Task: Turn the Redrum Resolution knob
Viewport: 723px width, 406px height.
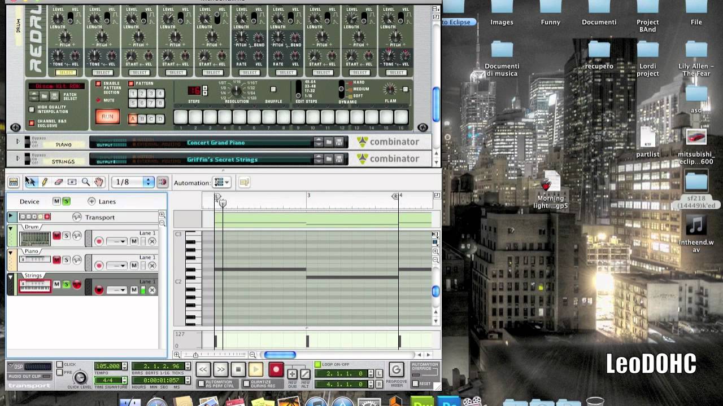Action: pyautogui.click(x=237, y=90)
